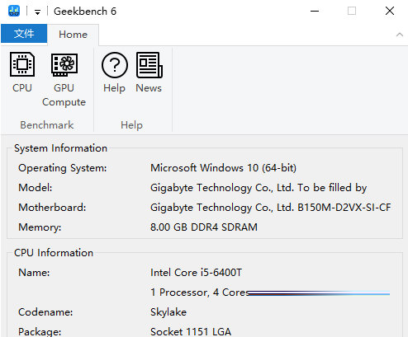Open the News icon in the ribbon
This screenshot has height=337, width=408.
(x=149, y=73)
